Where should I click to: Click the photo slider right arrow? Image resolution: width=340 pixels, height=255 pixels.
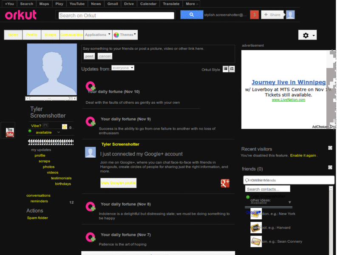(75, 99)
